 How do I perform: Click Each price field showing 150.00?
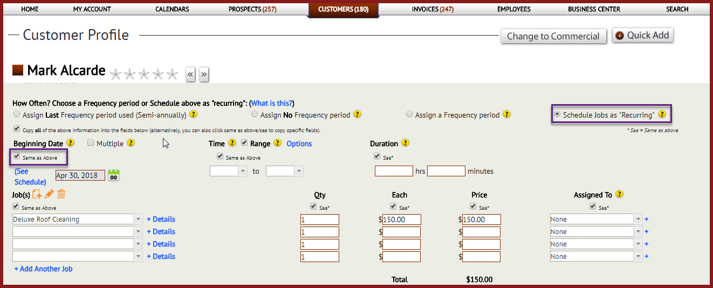point(402,220)
